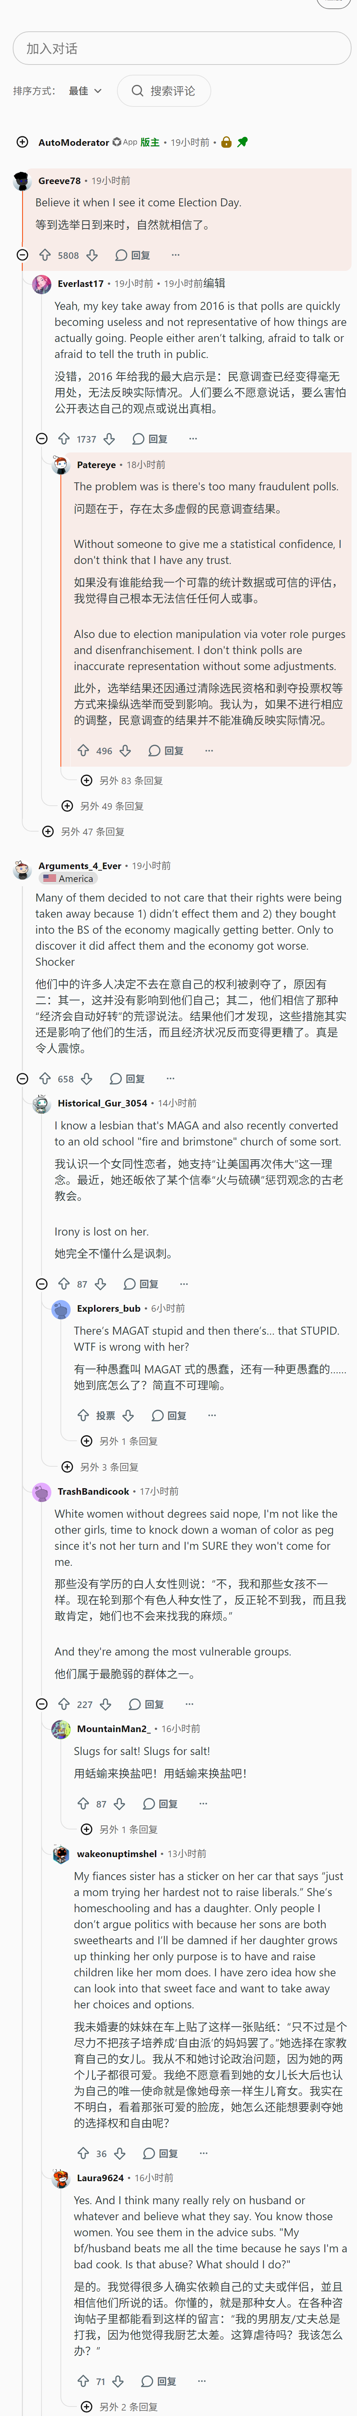Upvote Everlast17's comment with 1737 points
This screenshot has height=2416, width=357.
pos(64,439)
